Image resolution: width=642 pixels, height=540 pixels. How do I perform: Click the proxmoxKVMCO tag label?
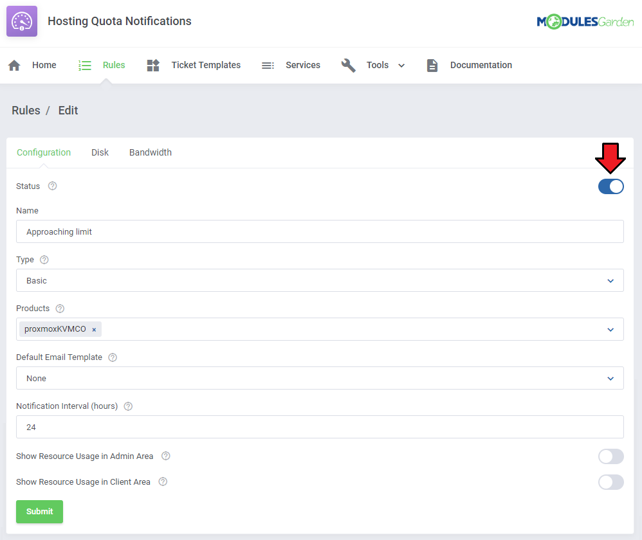(55, 329)
